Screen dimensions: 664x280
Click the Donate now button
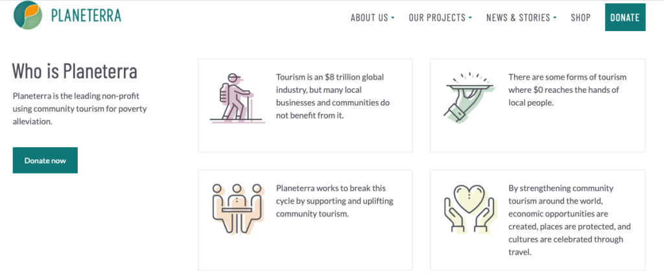(x=45, y=160)
